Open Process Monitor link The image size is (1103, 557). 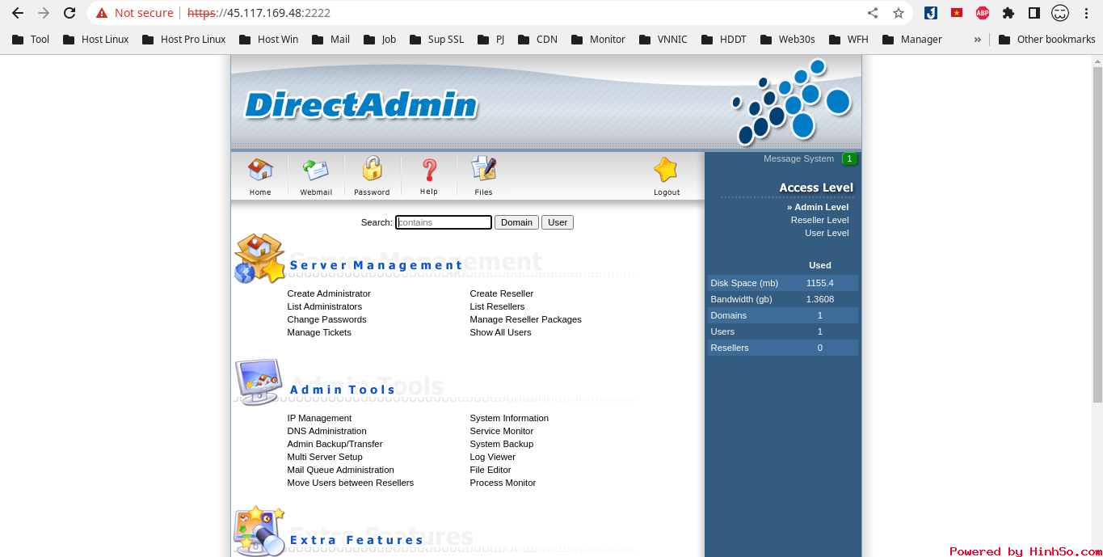point(503,483)
